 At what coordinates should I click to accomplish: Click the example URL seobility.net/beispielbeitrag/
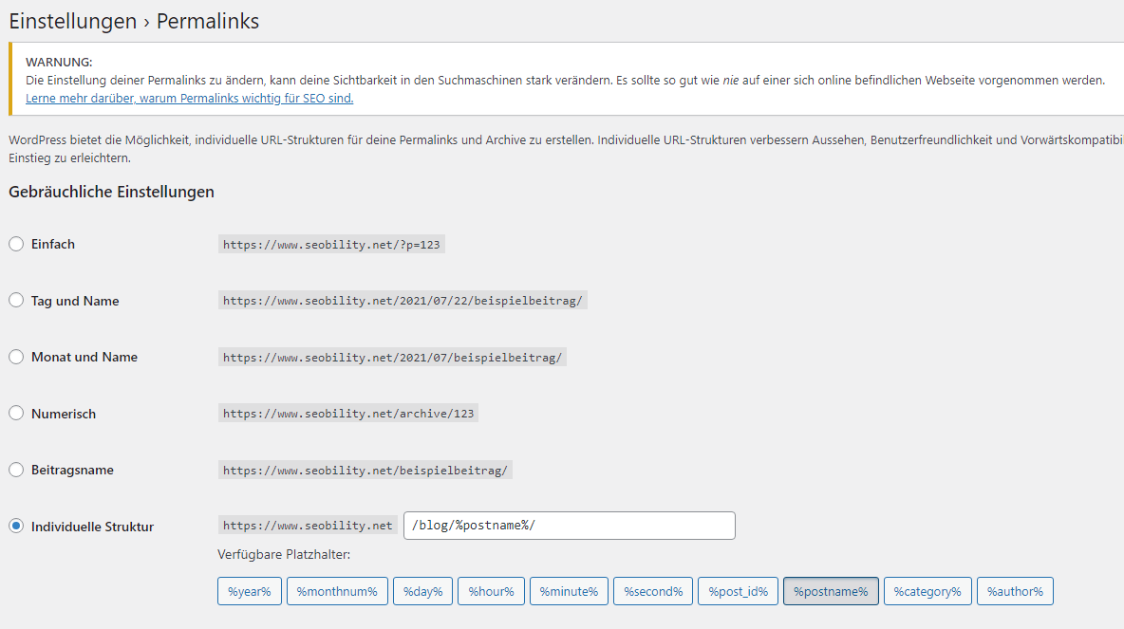tap(365, 470)
